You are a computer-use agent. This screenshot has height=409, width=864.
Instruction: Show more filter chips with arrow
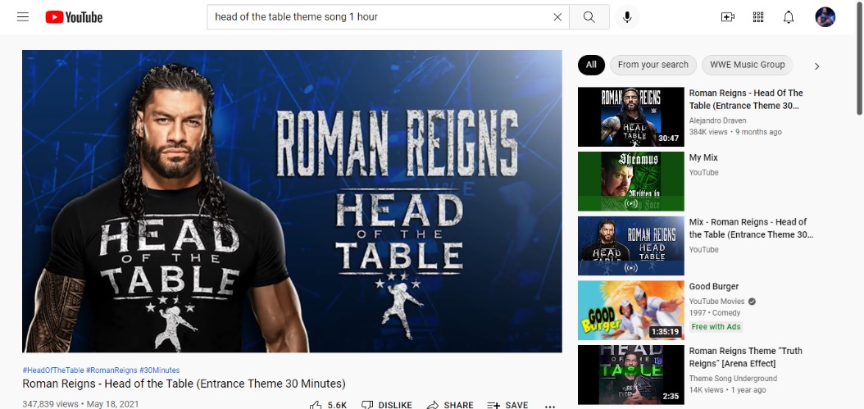[x=816, y=66]
